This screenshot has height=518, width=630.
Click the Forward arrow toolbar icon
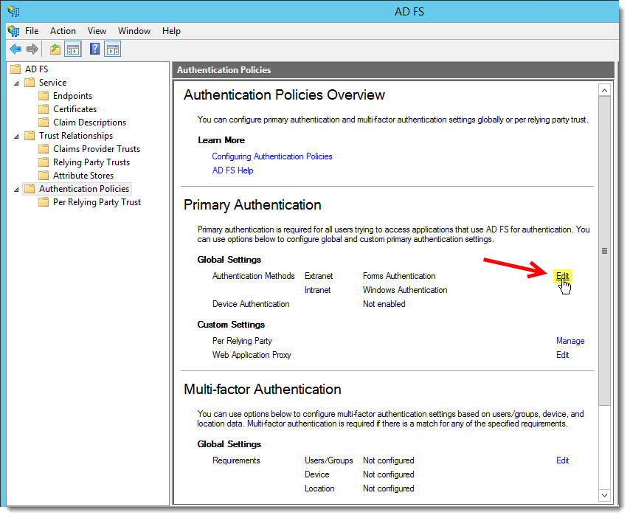[32, 49]
